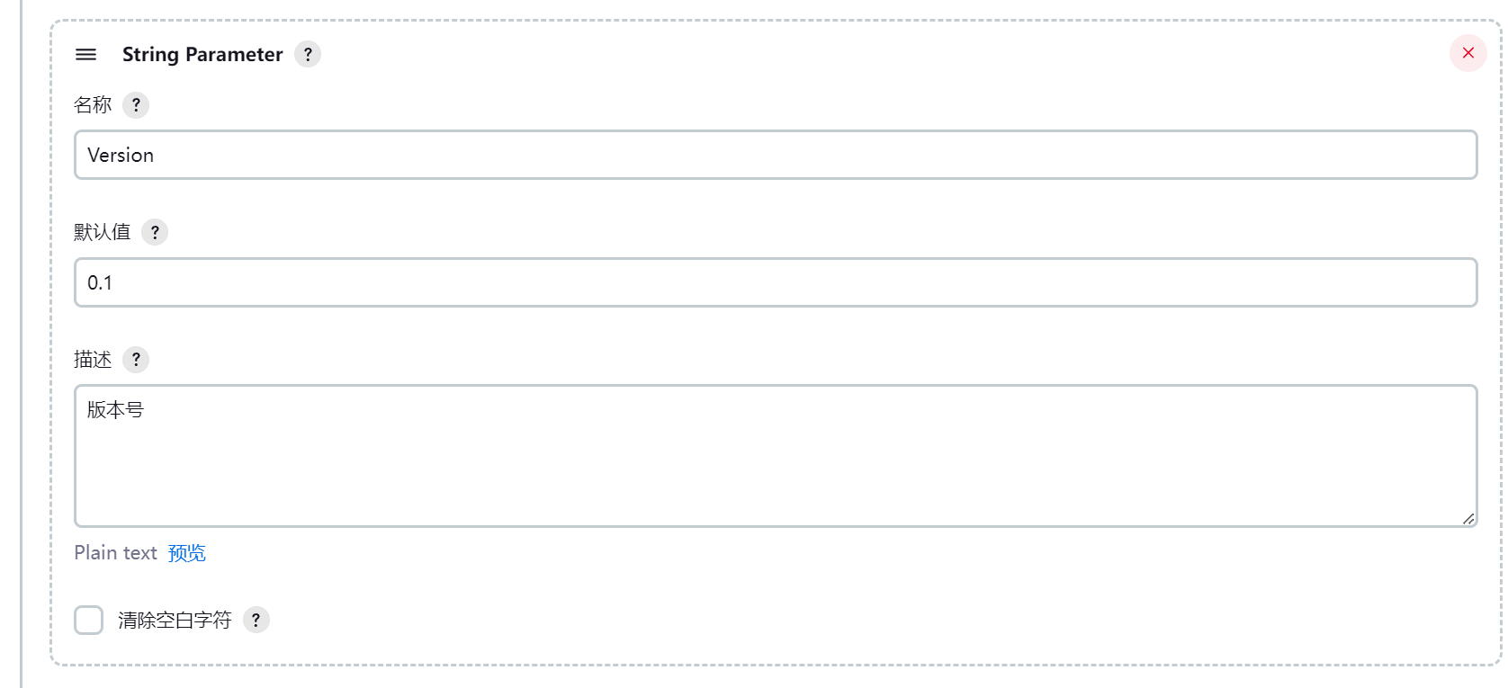This screenshot has width=1508, height=688.
Task: Focus the name field containing Version
Action: (776, 155)
